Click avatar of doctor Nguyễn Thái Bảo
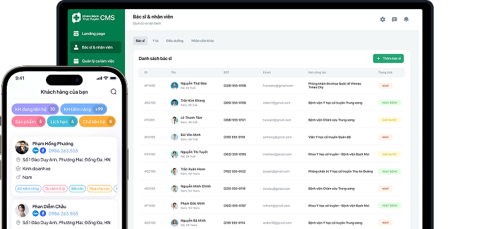The height and width of the screenshot is (229, 478). [174, 86]
